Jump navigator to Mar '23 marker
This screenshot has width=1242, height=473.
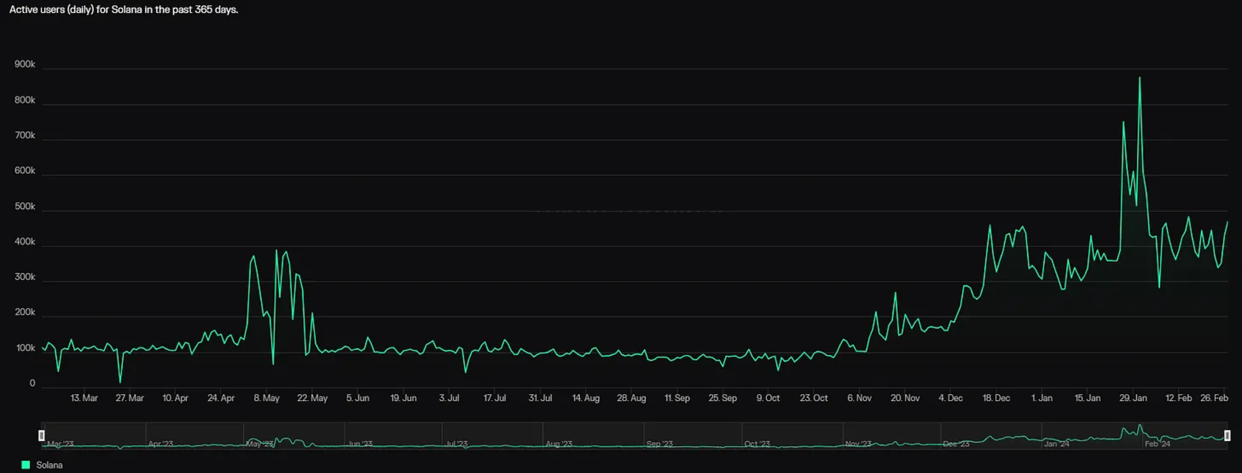[60, 444]
